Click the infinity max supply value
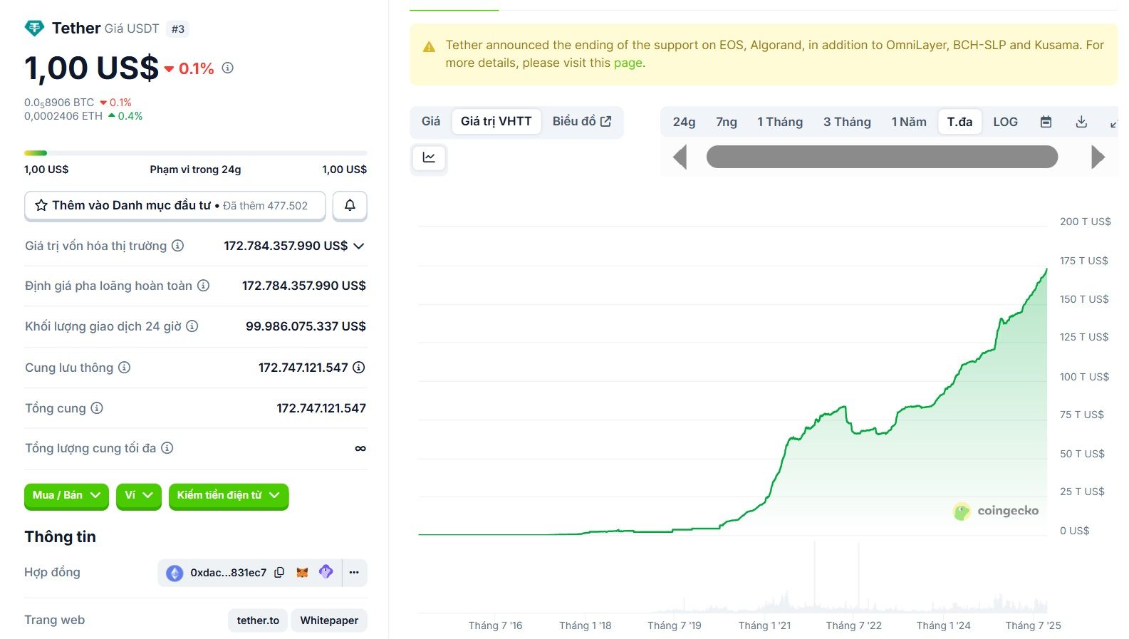Viewport: 1129px width, 639px height. (360, 448)
